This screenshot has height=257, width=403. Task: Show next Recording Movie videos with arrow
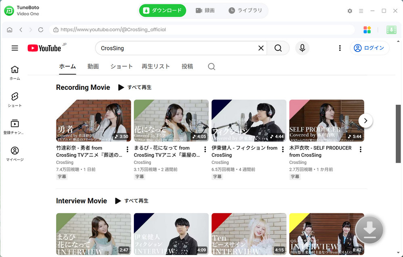(365, 121)
